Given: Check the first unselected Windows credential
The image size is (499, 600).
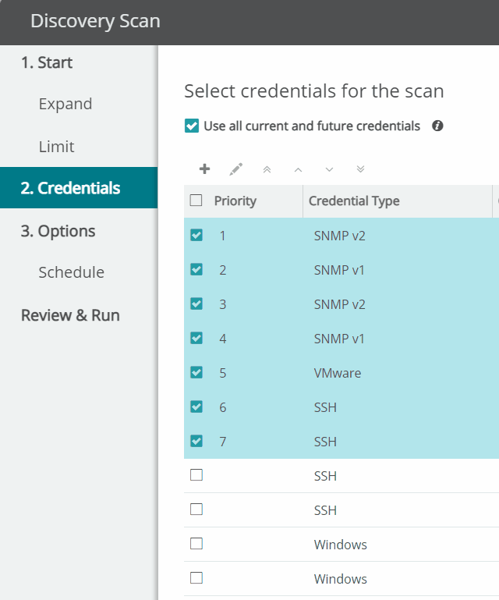Looking at the screenshot, I should [196, 544].
